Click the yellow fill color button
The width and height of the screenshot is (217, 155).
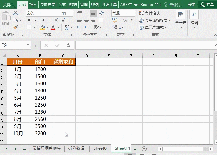coord(42,27)
